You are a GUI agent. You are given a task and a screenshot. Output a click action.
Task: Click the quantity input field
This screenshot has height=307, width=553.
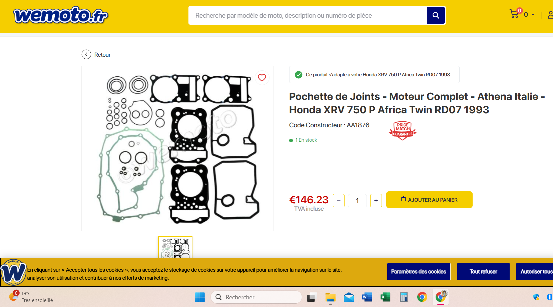[x=357, y=201]
